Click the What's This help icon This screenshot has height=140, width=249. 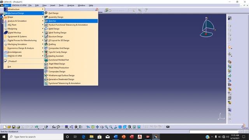tap(46, 127)
